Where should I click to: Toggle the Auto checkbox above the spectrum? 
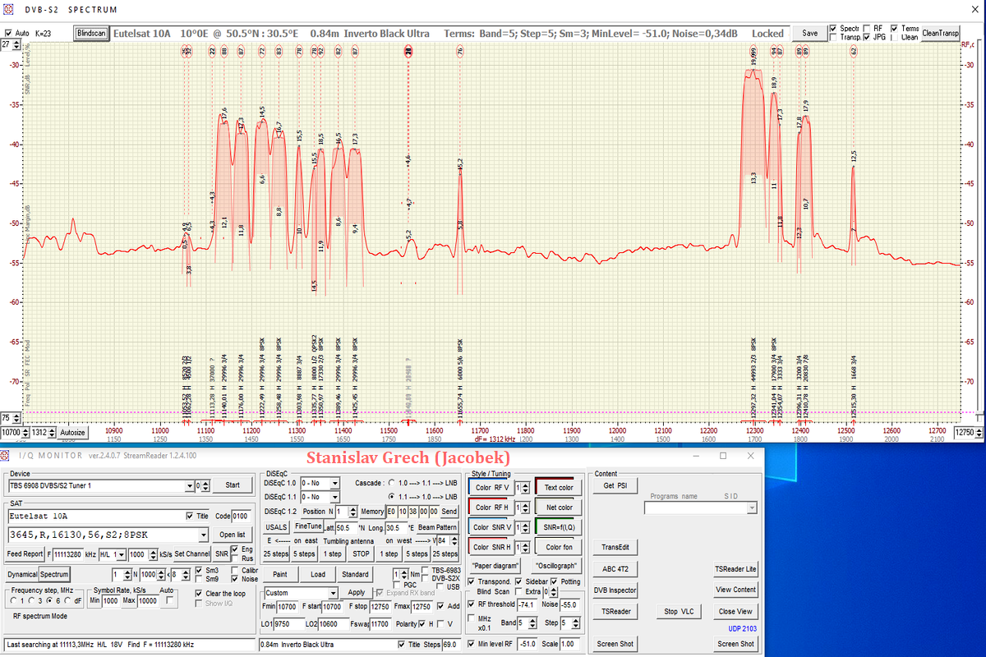pos(8,34)
